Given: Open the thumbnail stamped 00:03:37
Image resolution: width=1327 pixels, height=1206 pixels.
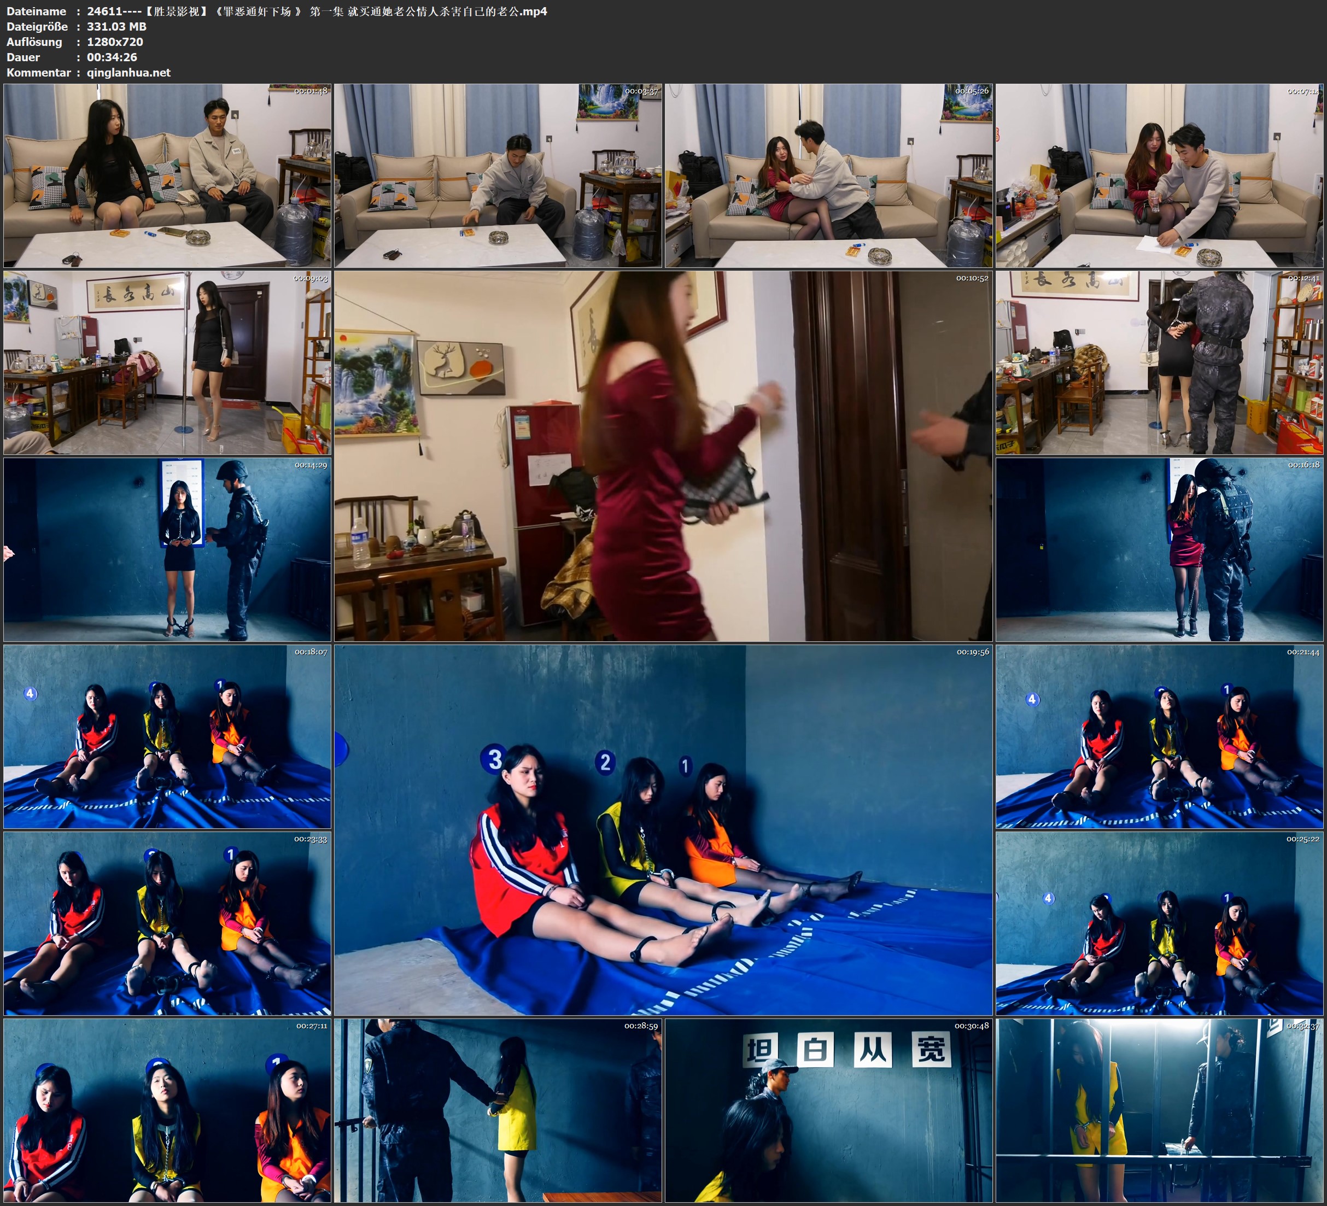Looking at the screenshot, I should click(x=498, y=175).
